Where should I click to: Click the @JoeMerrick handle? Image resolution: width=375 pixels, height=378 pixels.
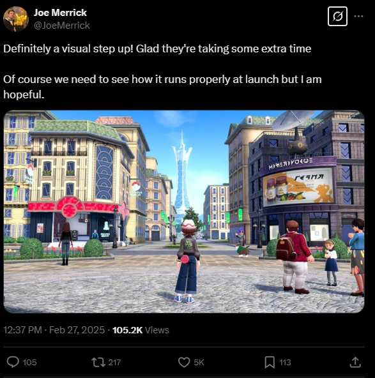(62, 26)
